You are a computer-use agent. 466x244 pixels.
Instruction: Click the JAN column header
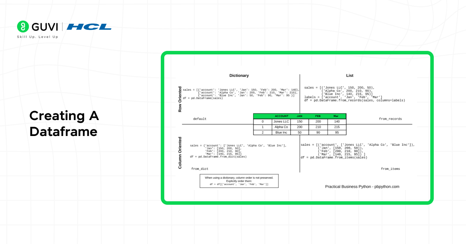tap(299, 116)
